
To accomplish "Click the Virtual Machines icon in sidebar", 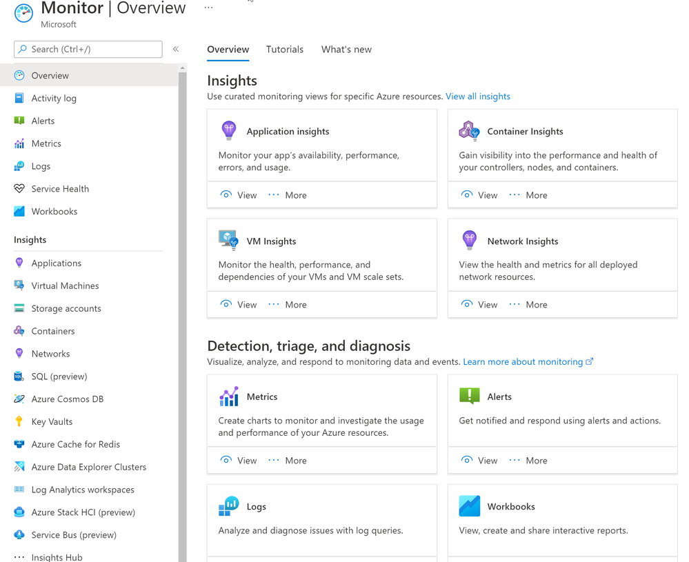I will tap(19, 285).
